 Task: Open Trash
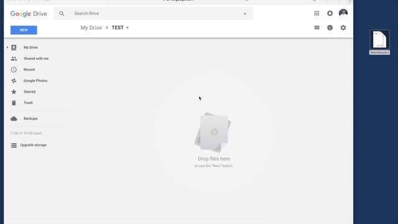point(28,103)
